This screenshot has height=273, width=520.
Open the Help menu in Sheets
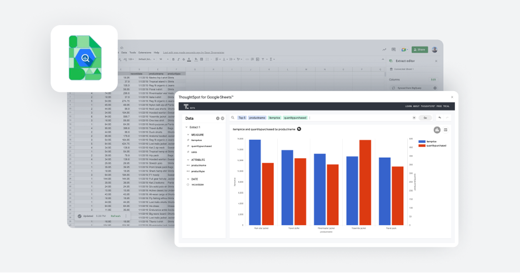(157, 53)
